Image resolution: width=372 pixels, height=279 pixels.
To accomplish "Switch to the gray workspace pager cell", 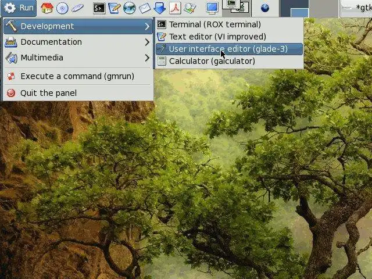I will (324, 8).
